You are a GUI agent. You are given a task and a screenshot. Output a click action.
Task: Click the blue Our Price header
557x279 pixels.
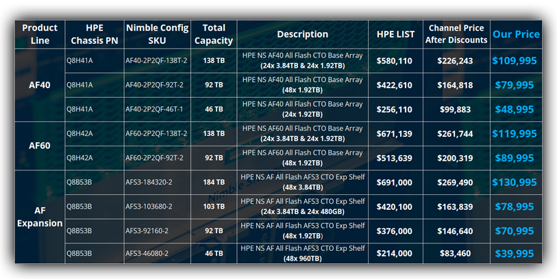pyautogui.click(x=516, y=34)
